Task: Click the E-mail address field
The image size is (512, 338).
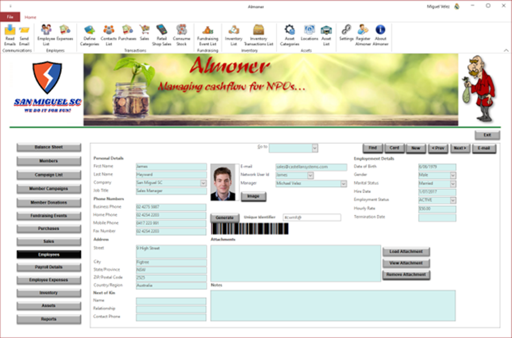Action: tap(311, 167)
